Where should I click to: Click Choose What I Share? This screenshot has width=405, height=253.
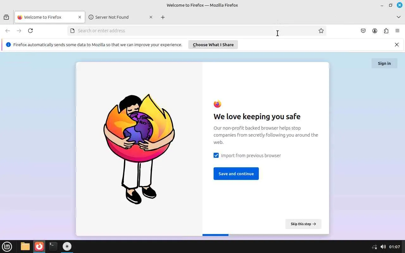pos(213,45)
